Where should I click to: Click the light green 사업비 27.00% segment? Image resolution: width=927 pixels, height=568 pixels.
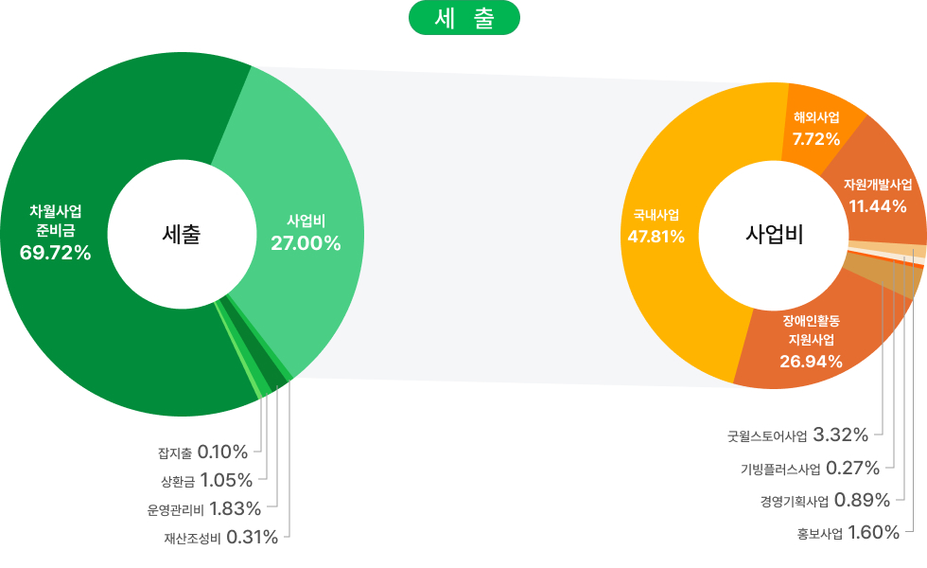coord(306,233)
